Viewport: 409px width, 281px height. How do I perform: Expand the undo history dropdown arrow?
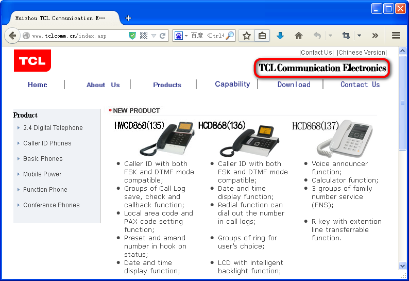(x=330, y=35)
